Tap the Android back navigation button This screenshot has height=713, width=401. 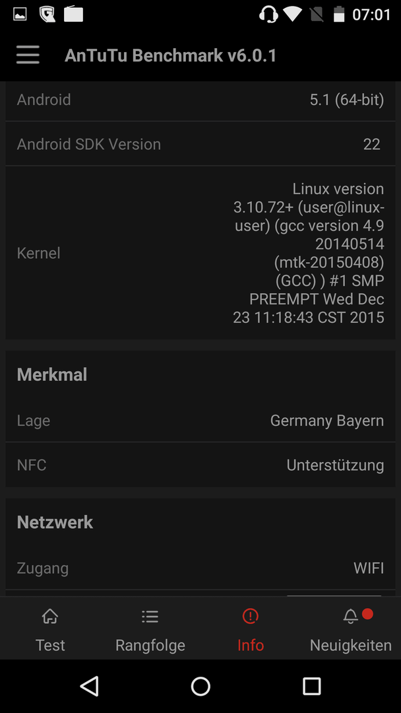(x=90, y=686)
